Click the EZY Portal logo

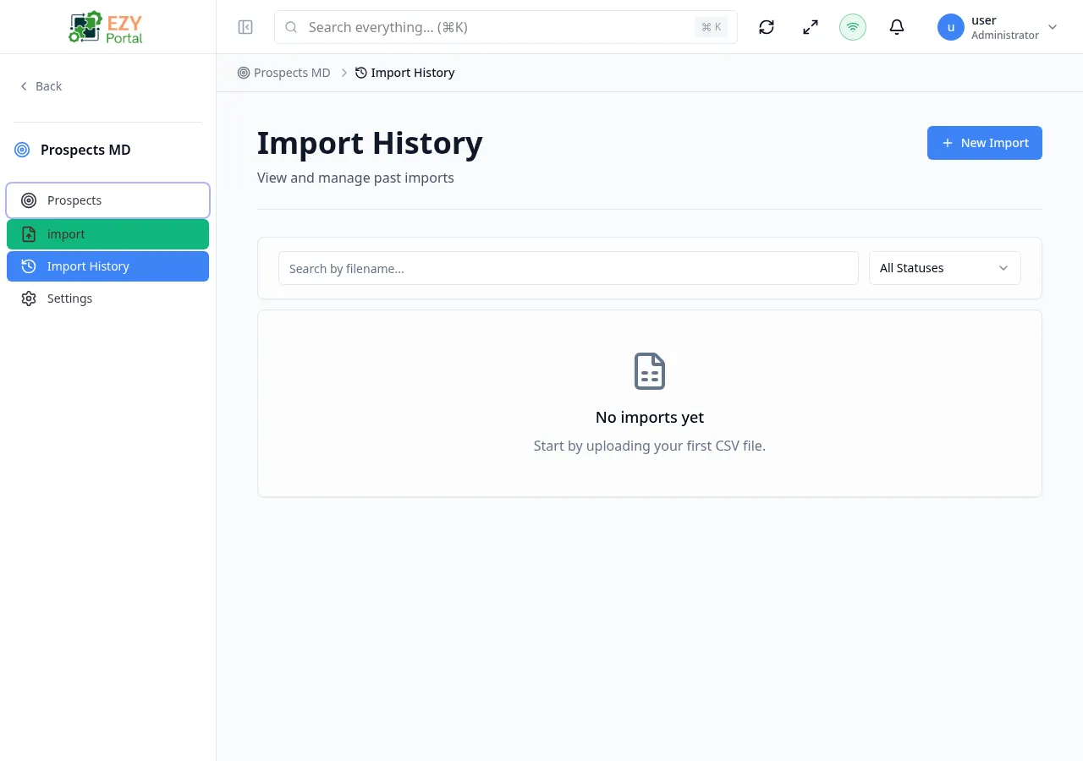coord(105,26)
